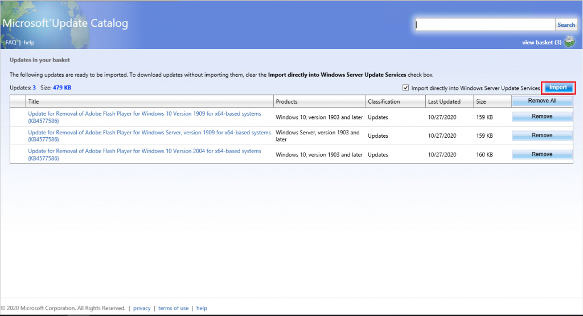Sort by the Classification column header
Screen dimensions: 583x316
click(x=395, y=101)
